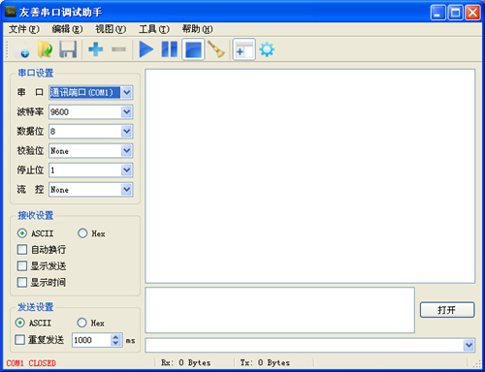Click the 1000 ms interval spinner arrows

pyautogui.click(x=115, y=340)
